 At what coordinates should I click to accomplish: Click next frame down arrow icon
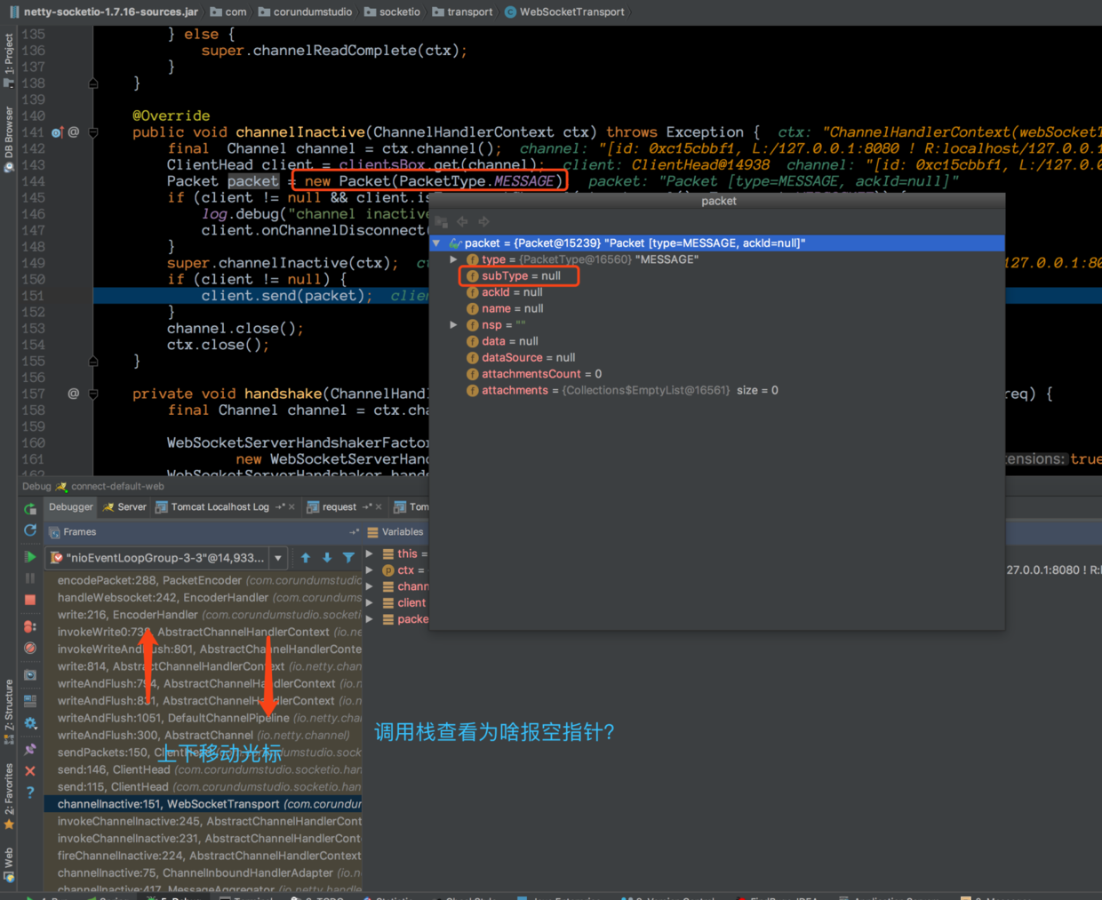point(327,558)
